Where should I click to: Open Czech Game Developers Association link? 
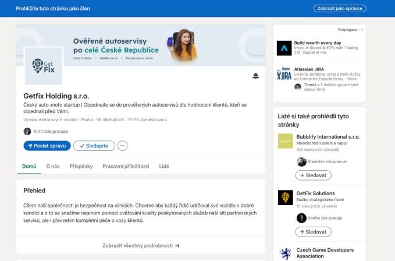325,253
